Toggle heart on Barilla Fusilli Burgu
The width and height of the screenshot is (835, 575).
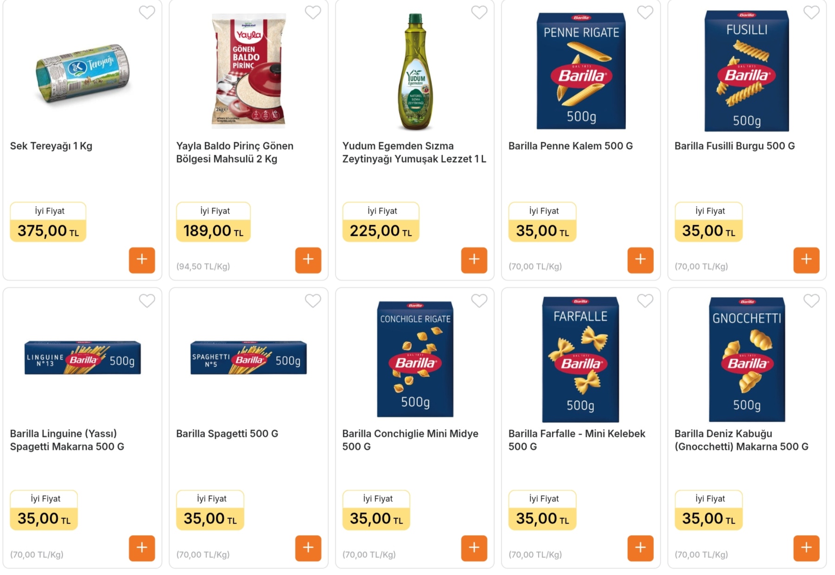point(811,13)
